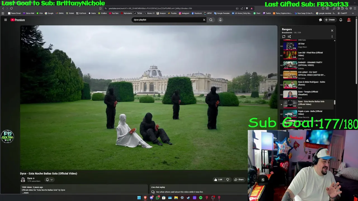The image size is (358, 201).
Task: Open Amazon bookmark
Action: (161, 13)
